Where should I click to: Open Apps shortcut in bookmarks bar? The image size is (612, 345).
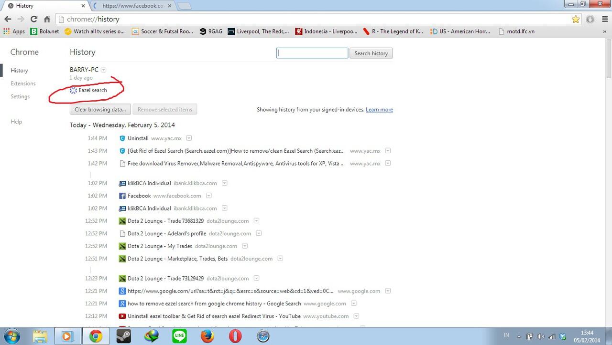click(x=14, y=31)
